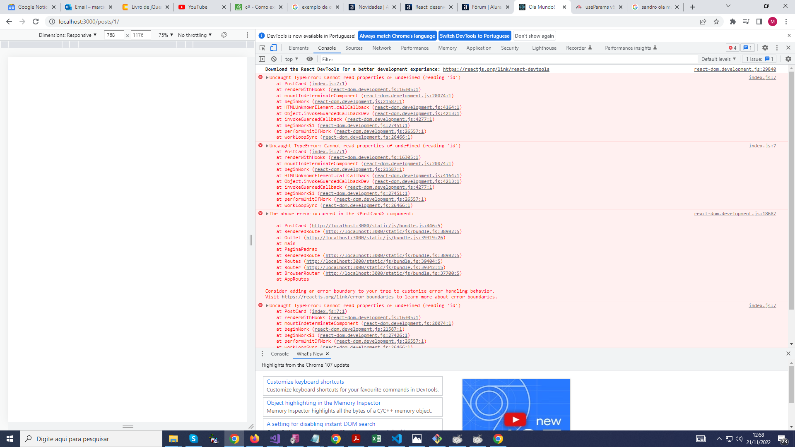Expand the 'above error occurred' message
Viewport: 795px width, 447px height.
pos(267,214)
